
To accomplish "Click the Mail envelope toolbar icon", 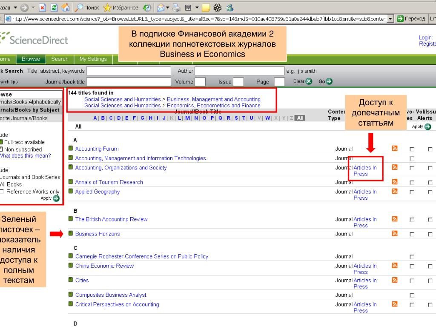I will 161,8.
